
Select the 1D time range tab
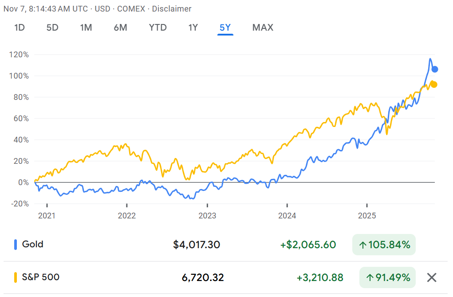pyautogui.click(x=20, y=28)
